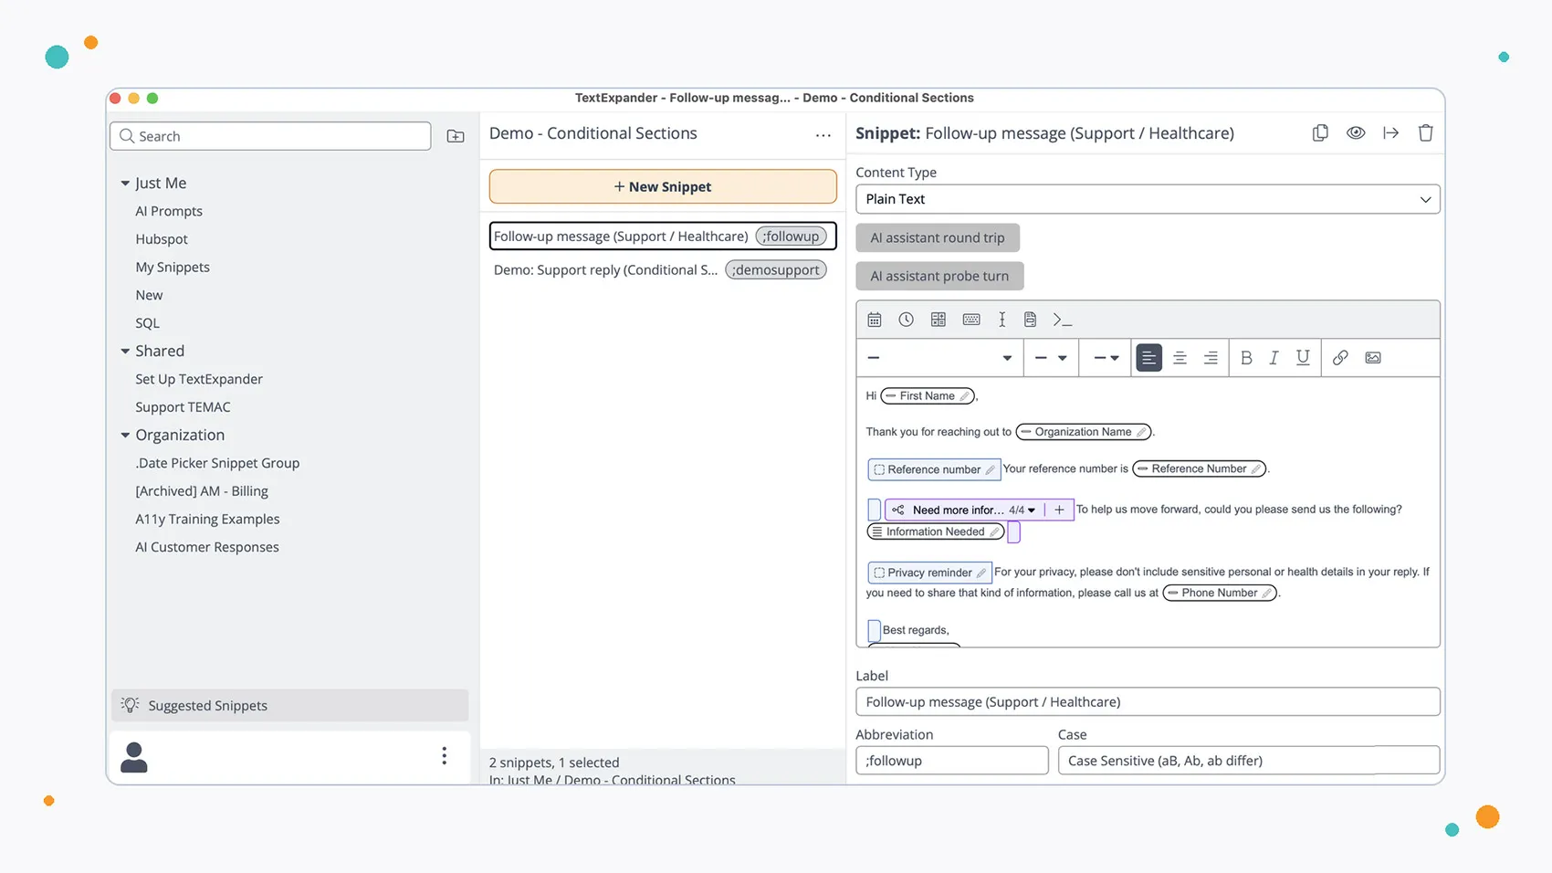Click the share/export arrow icon

click(1390, 133)
